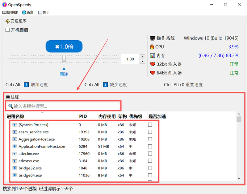This screenshot has height=194, width=247.
Task: Click the operating system monitor icon
Action: click(x=153, y=38)
